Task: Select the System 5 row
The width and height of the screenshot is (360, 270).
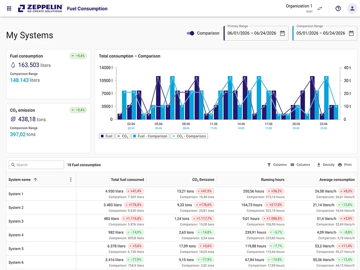Action: point(182,249)
